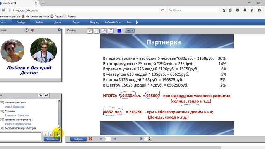265x149 pixels.
Task: Click chat message 'инженер-конструктор'
Action: pos(18,120)
